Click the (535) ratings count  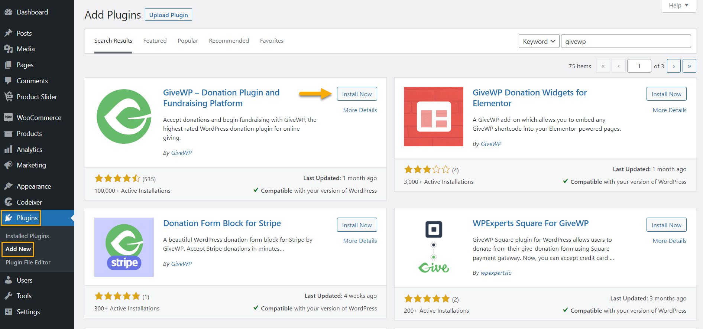pyautogui.click(x=149, y=179)
